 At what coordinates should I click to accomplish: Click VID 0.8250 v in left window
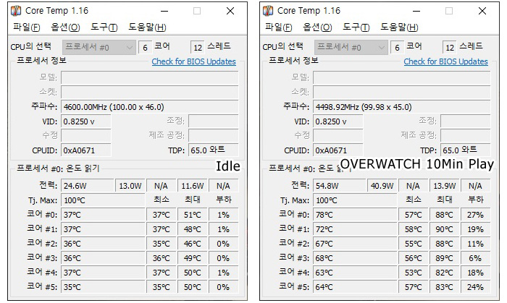click(86, 121)
